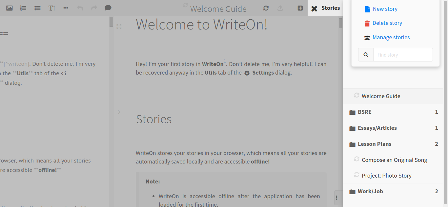Viewport: 448px width, 207px height.
Task: Insert an image from the toolbar
Action: tap(10, 8)
